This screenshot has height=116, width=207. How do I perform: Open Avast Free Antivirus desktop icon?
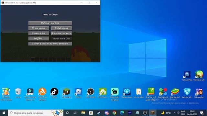pos(42,94)
